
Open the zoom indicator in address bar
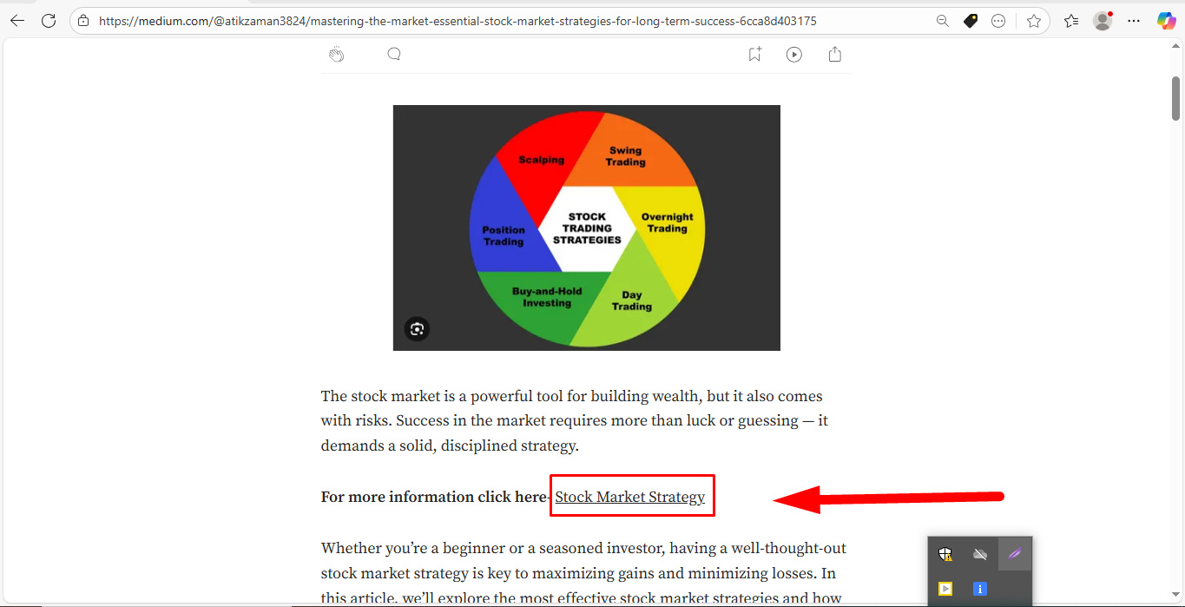942,21
